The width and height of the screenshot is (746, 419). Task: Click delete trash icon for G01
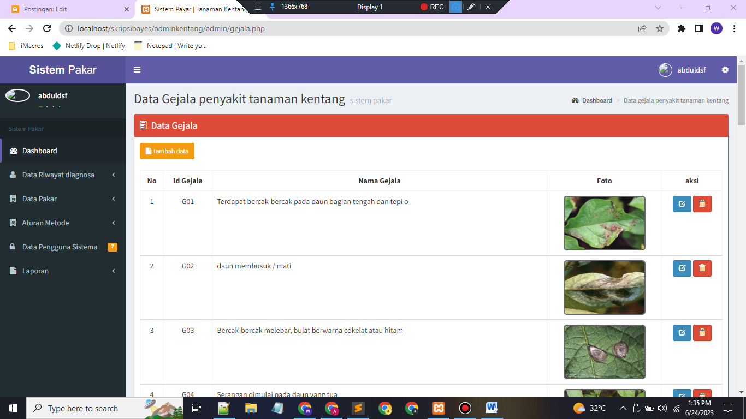pos(702,204)
